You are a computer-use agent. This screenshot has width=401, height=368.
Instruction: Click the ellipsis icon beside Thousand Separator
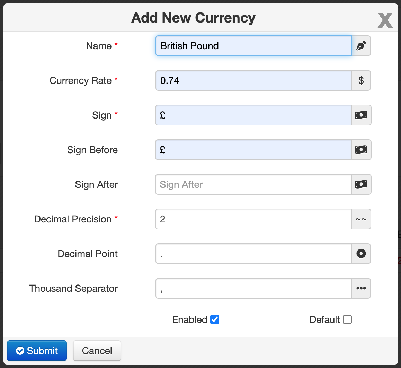pyautogui.click(x=361, y=288)
